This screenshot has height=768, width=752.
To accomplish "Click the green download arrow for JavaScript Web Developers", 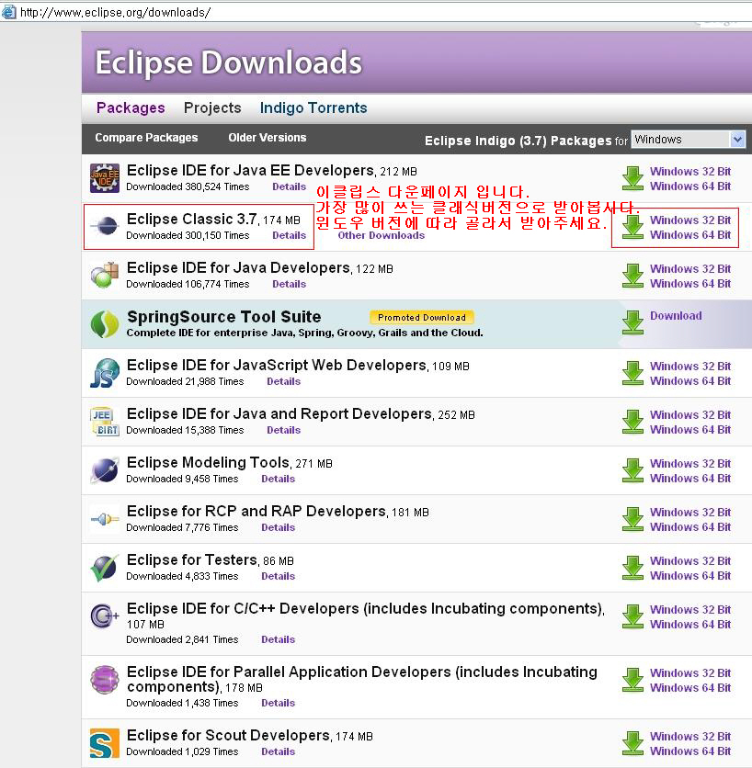I will tap(632, 373).
